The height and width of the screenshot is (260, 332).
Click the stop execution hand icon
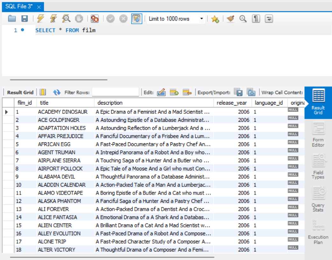click(x=79, y=19)
